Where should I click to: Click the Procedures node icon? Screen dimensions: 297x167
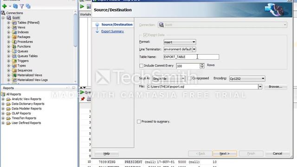[14, 41]
